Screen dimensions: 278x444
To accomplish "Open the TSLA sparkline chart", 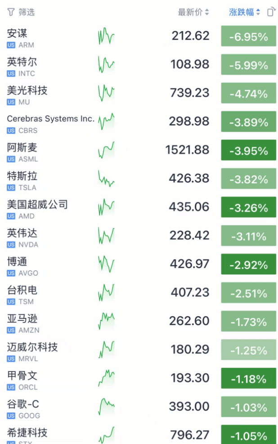I will tap(107, 179).
